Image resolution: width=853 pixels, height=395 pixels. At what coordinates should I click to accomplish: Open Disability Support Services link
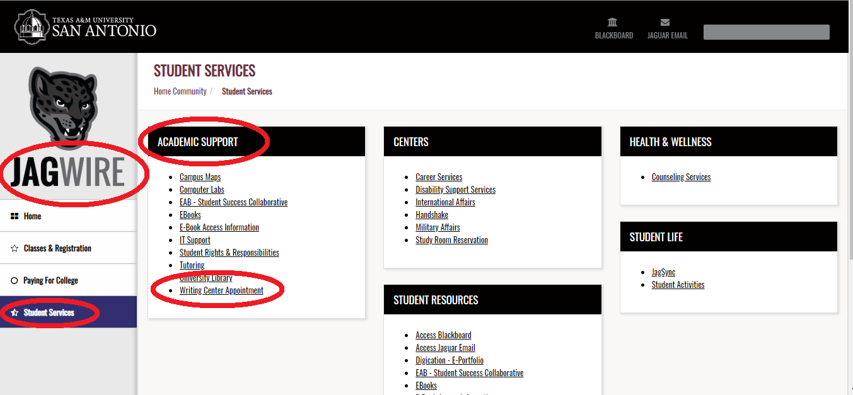(x=455, y=190)
